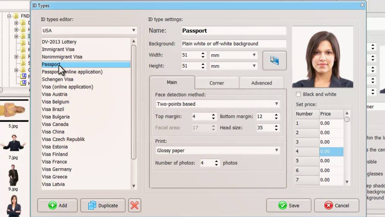Click the Top margin value field

[201, 116]
